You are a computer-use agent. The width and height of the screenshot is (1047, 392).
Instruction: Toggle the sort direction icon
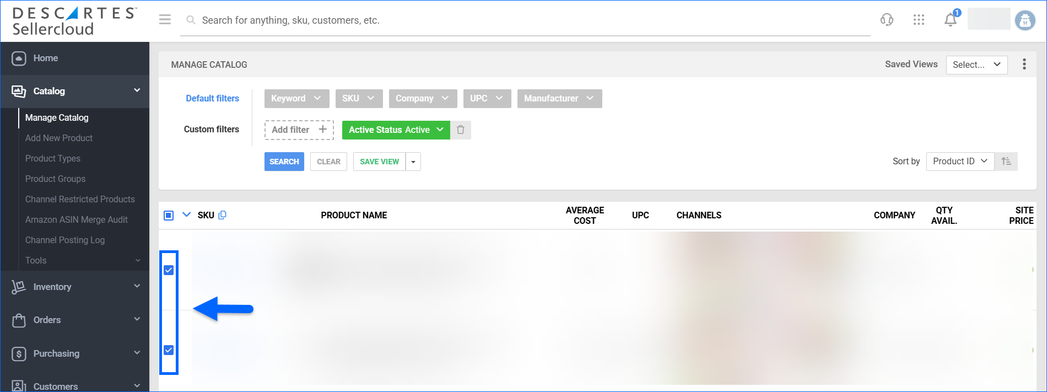pos(1006,162)
